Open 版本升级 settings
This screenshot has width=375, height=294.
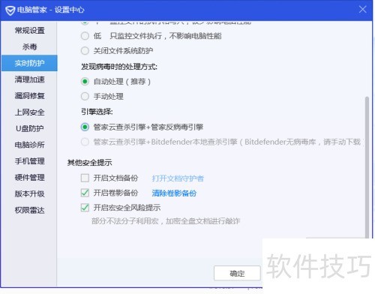[x=29, y=193]
